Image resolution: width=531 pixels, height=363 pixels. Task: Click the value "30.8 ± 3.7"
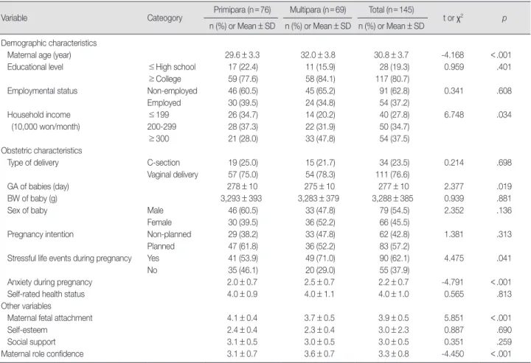(391, 55)
